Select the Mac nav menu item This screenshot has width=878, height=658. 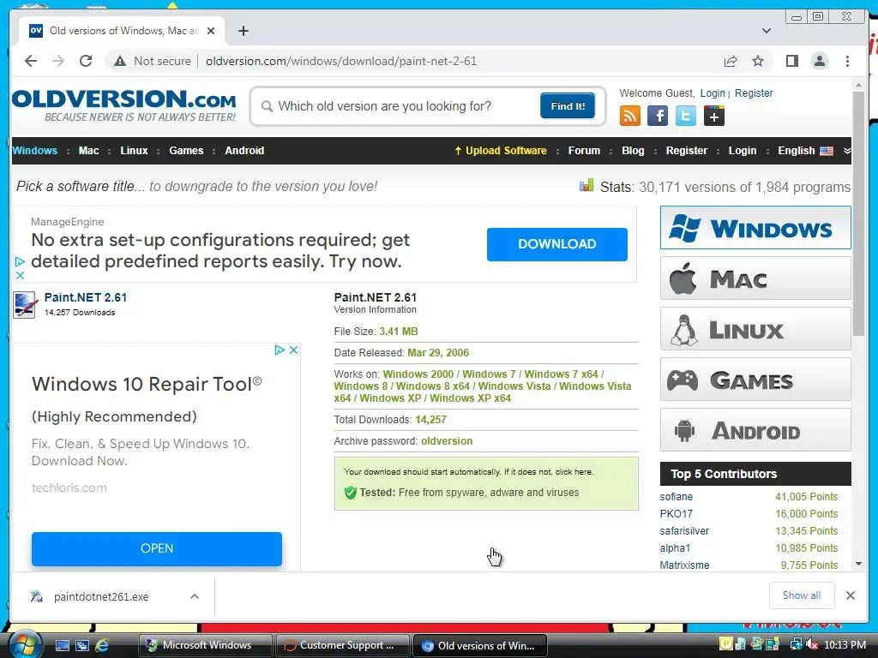88,151
